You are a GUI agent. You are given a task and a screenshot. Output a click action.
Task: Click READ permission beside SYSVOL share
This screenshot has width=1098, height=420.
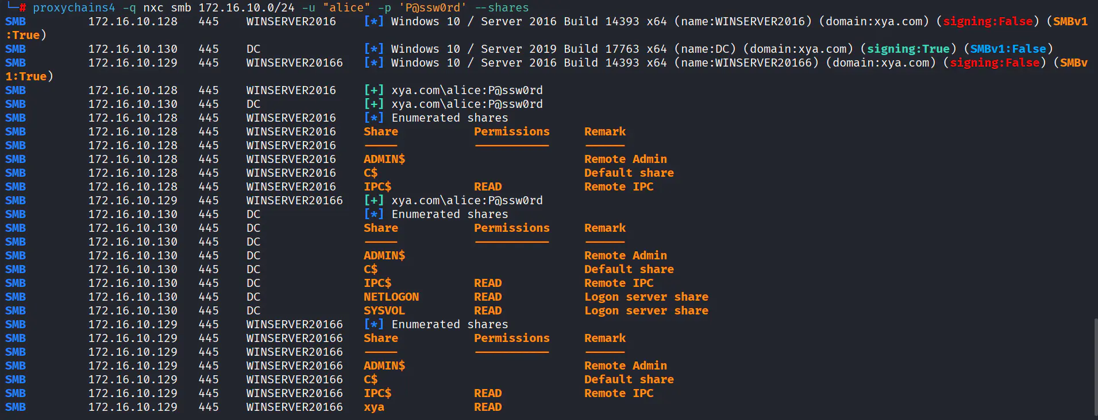click(487, 310)
